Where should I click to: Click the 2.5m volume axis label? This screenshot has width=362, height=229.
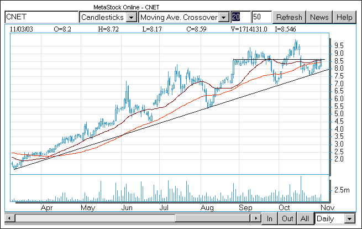click(x=342, y=190)
